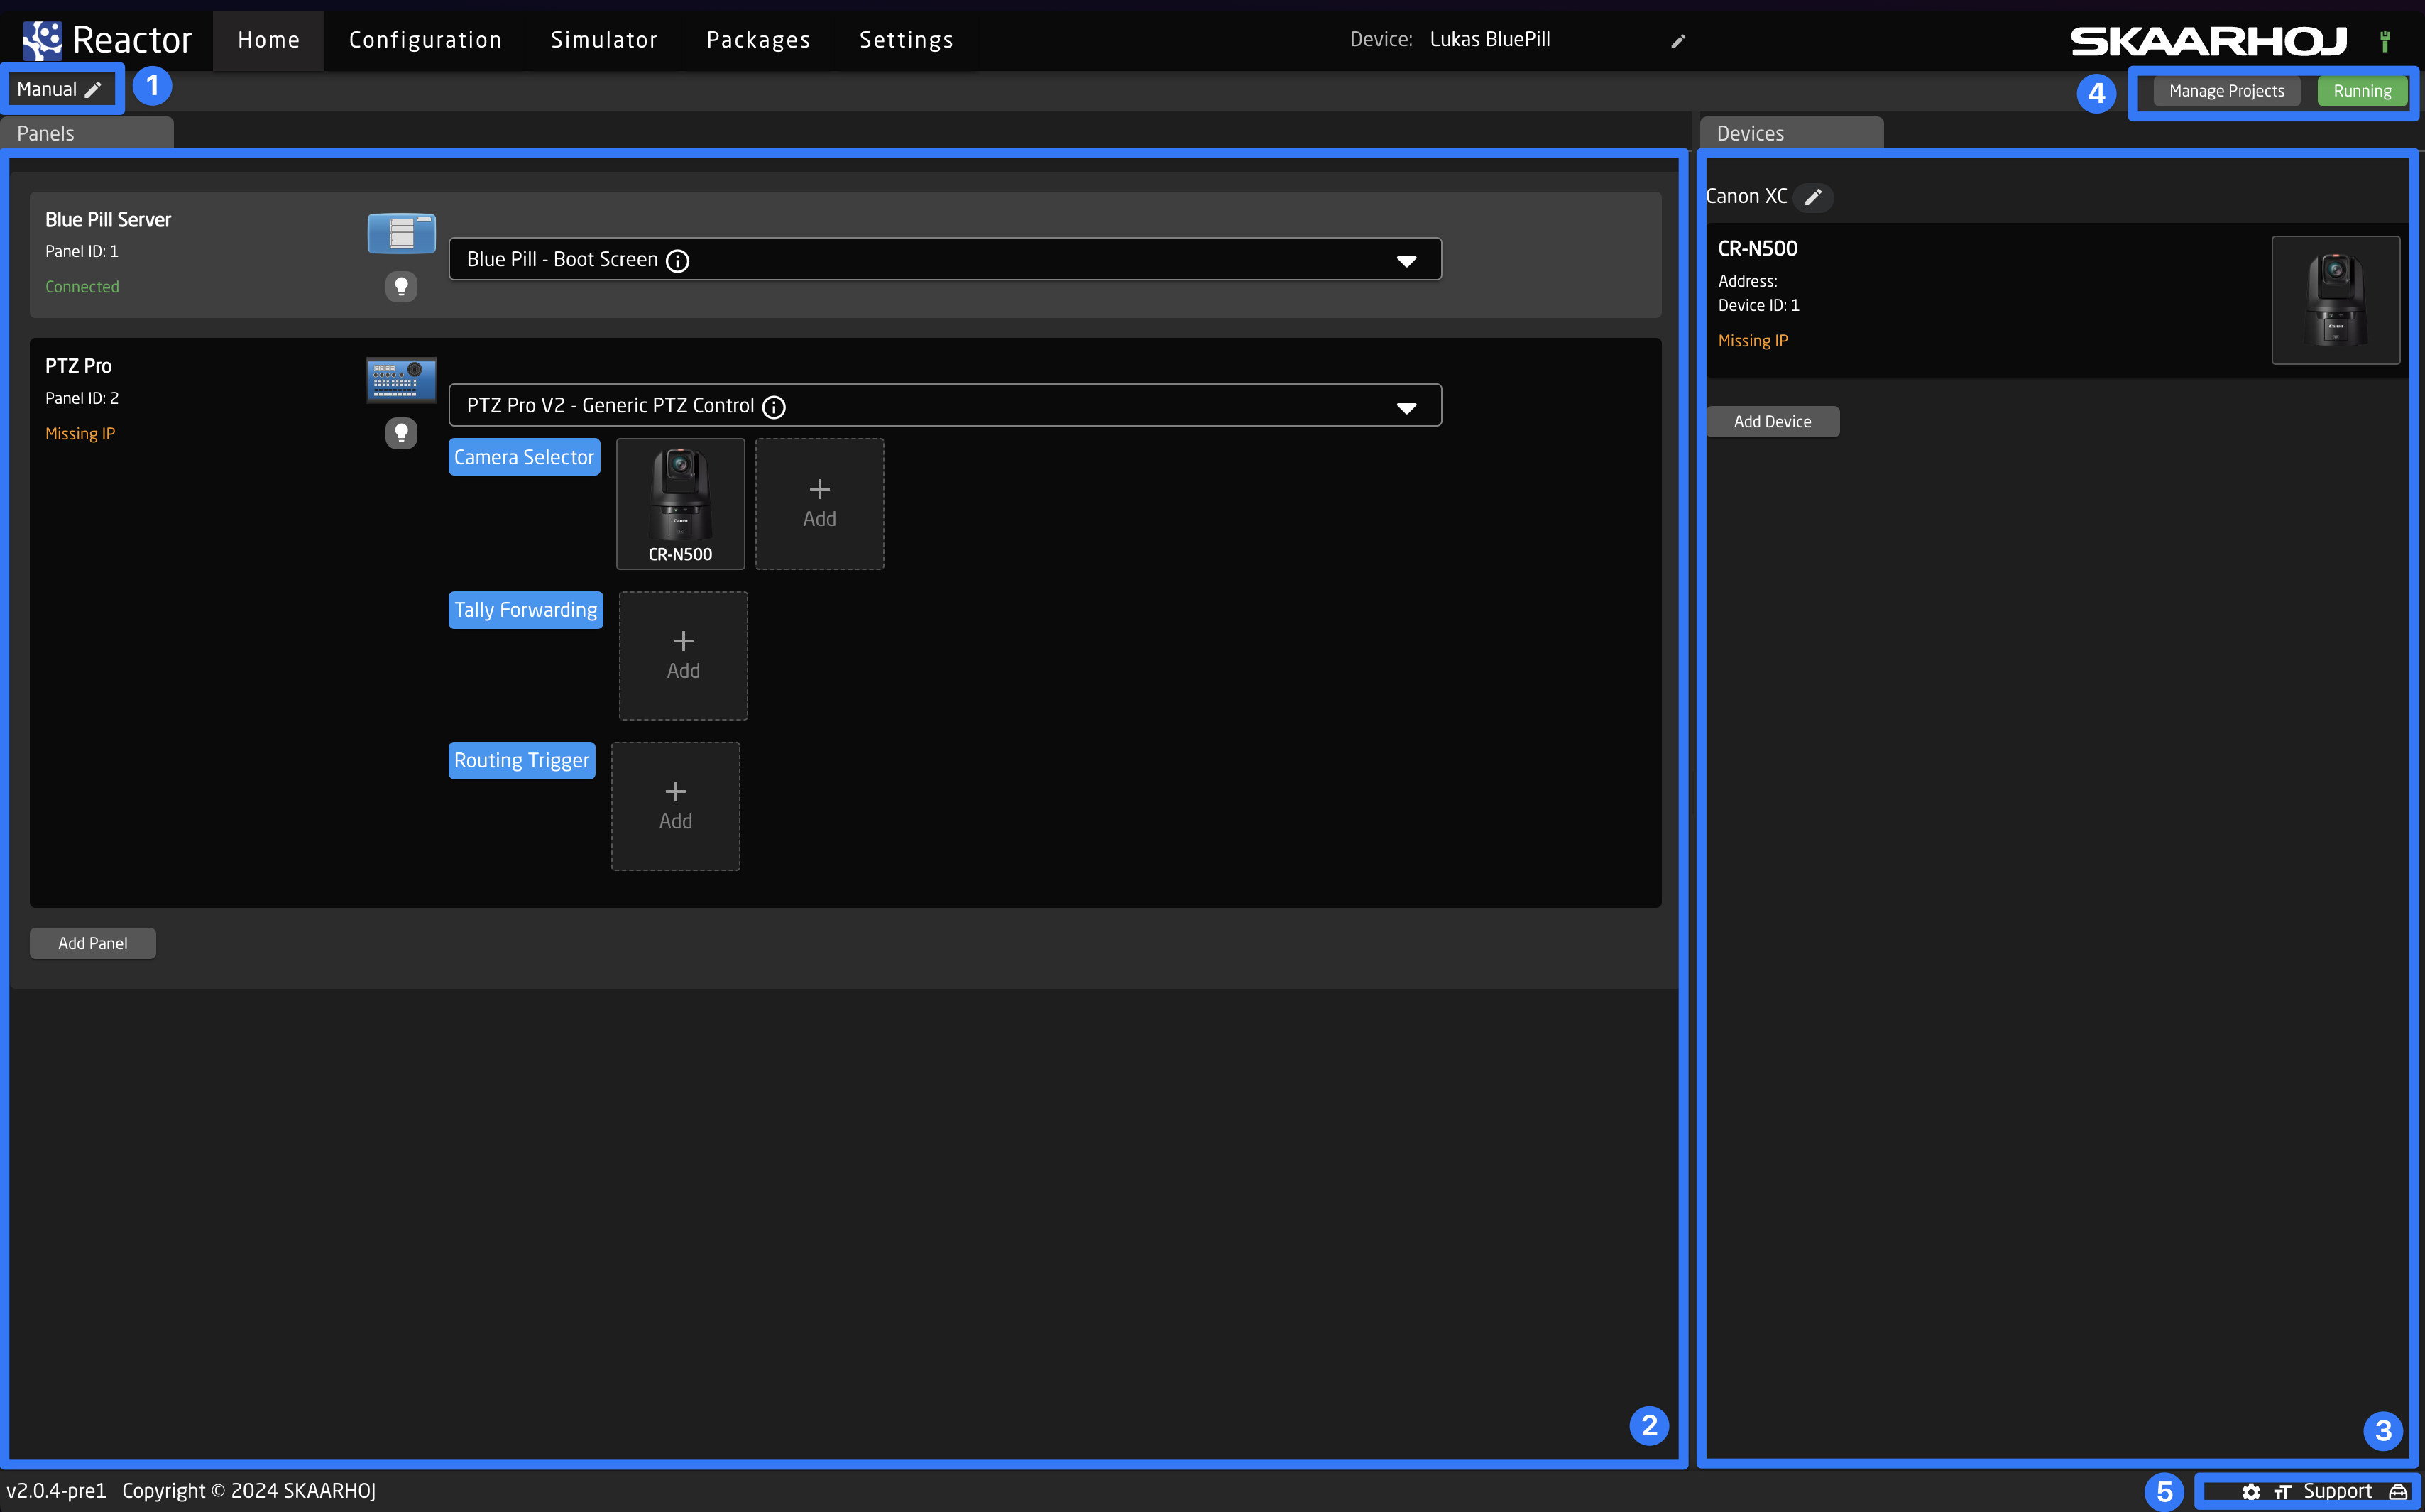Expand the Blue Pill Boot Screen dropdown
This screenshot has height=1512, width=2425.
tap(1408, 261)
